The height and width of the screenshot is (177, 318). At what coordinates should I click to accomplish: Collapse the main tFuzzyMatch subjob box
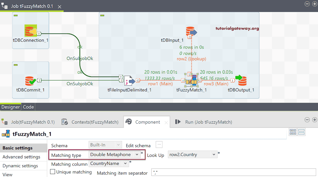click(x=102, y=16)
